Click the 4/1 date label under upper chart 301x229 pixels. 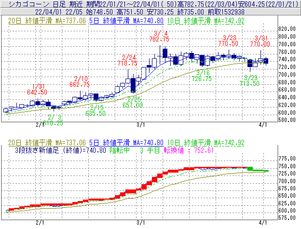(263, 125)
